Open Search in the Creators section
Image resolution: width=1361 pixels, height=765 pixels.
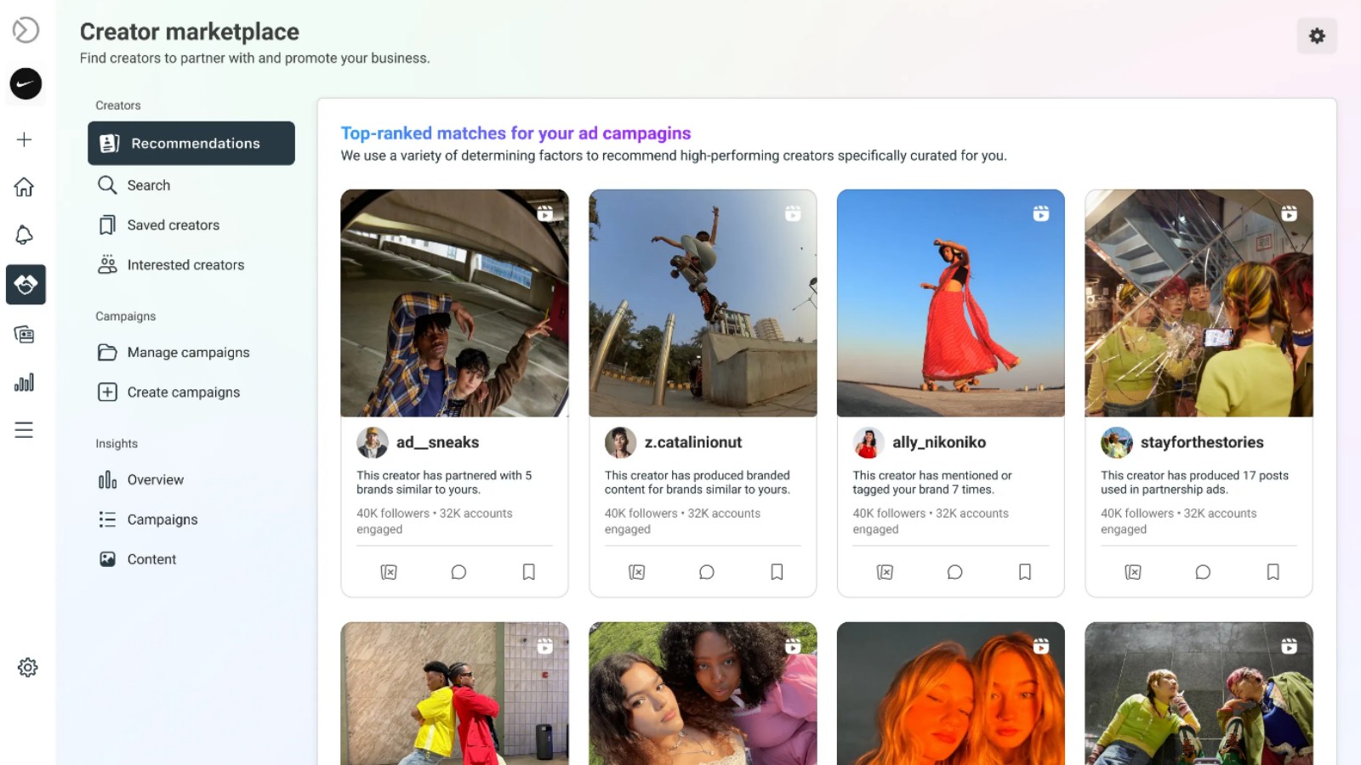point(148,185)
